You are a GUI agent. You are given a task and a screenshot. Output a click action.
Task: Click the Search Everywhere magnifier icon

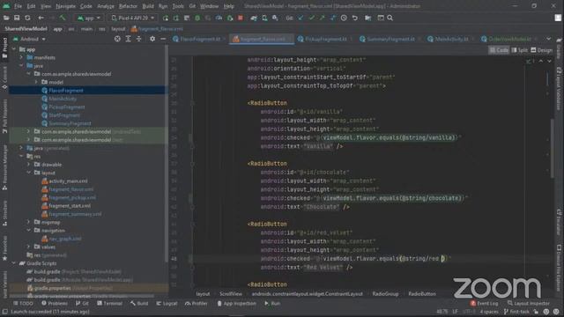[x=390, y=18]
